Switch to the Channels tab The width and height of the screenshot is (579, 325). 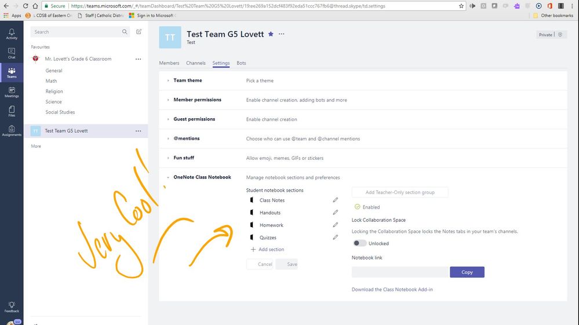(x=196, y=63)
